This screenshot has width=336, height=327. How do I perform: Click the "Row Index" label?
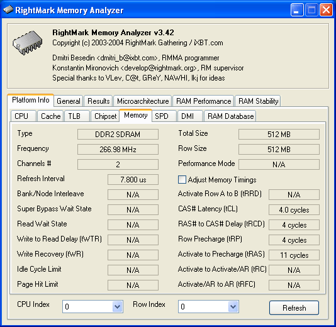click(x=149, y=304)
